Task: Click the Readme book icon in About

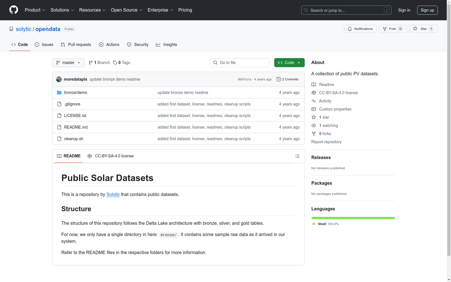Action: pos(314,85)
